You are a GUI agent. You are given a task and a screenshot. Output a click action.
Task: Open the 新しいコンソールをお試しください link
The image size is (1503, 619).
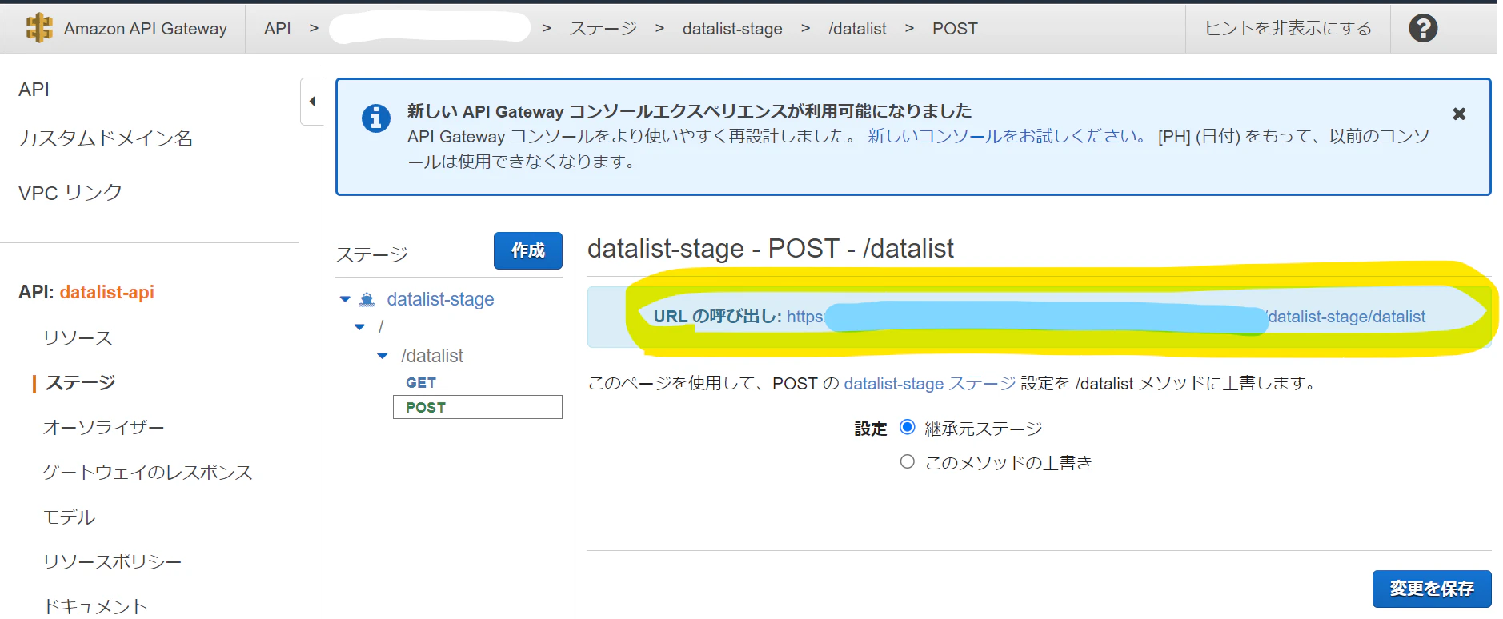(x=1008, y=136)
